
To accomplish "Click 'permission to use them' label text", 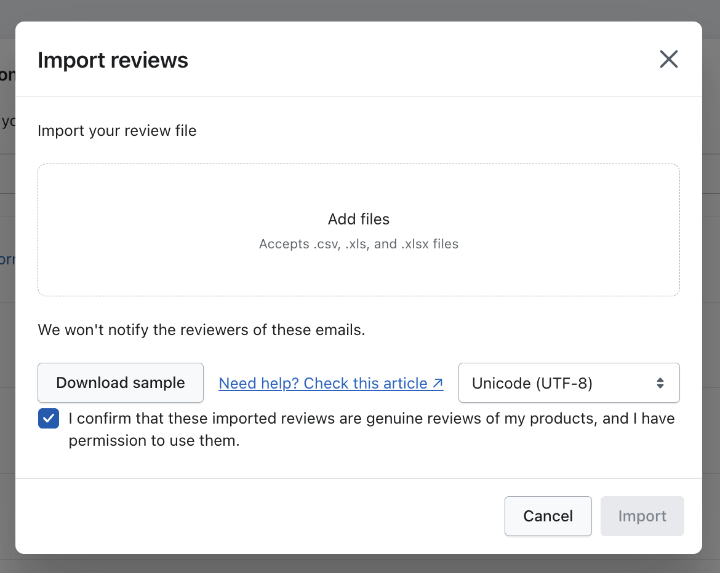I will pos(154,441).
